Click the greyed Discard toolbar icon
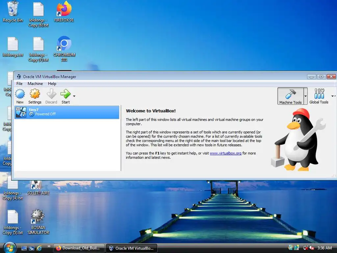 point(51,96)
